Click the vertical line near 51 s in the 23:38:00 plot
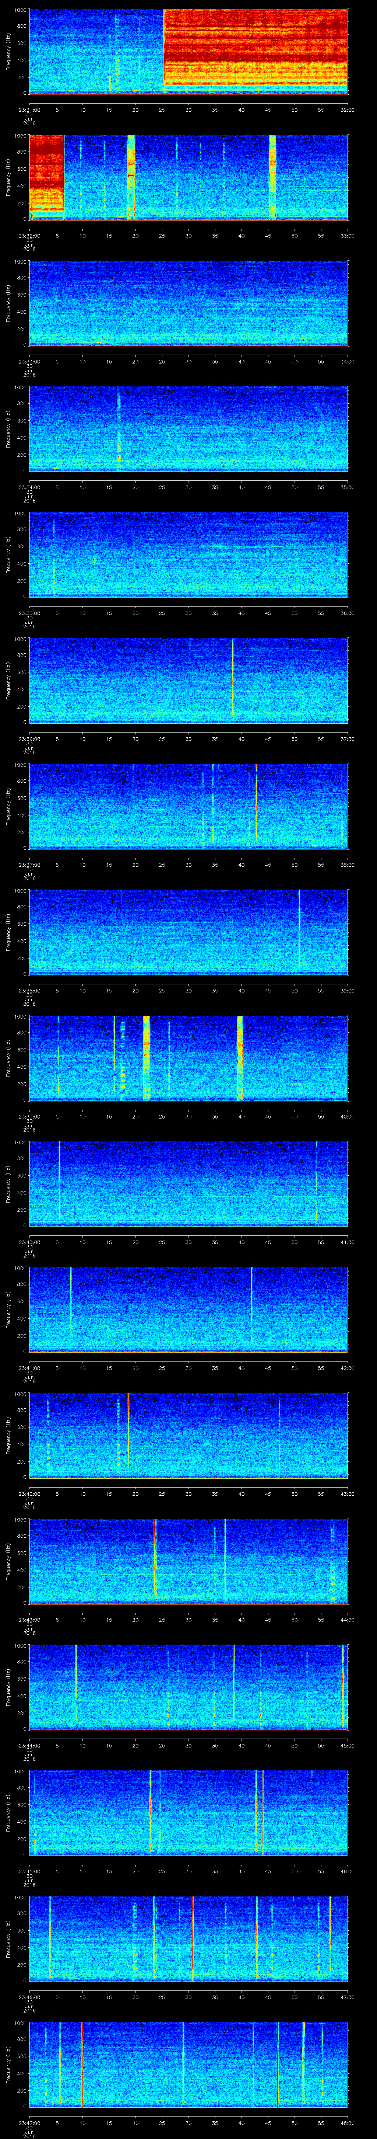 click(x=299, y=928)
